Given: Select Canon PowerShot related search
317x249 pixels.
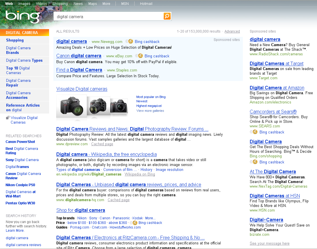Looking at the screenshot, I should [x=20, y=142].
